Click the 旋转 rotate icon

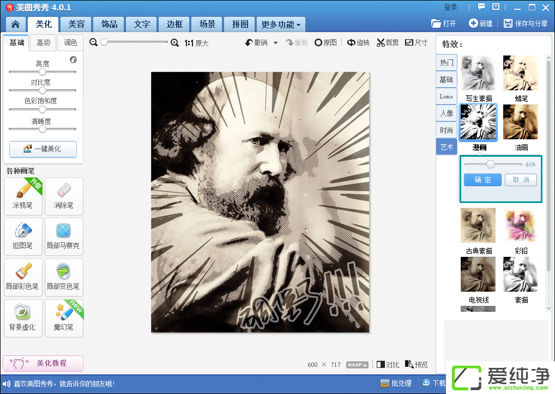(x=352, y=43)
